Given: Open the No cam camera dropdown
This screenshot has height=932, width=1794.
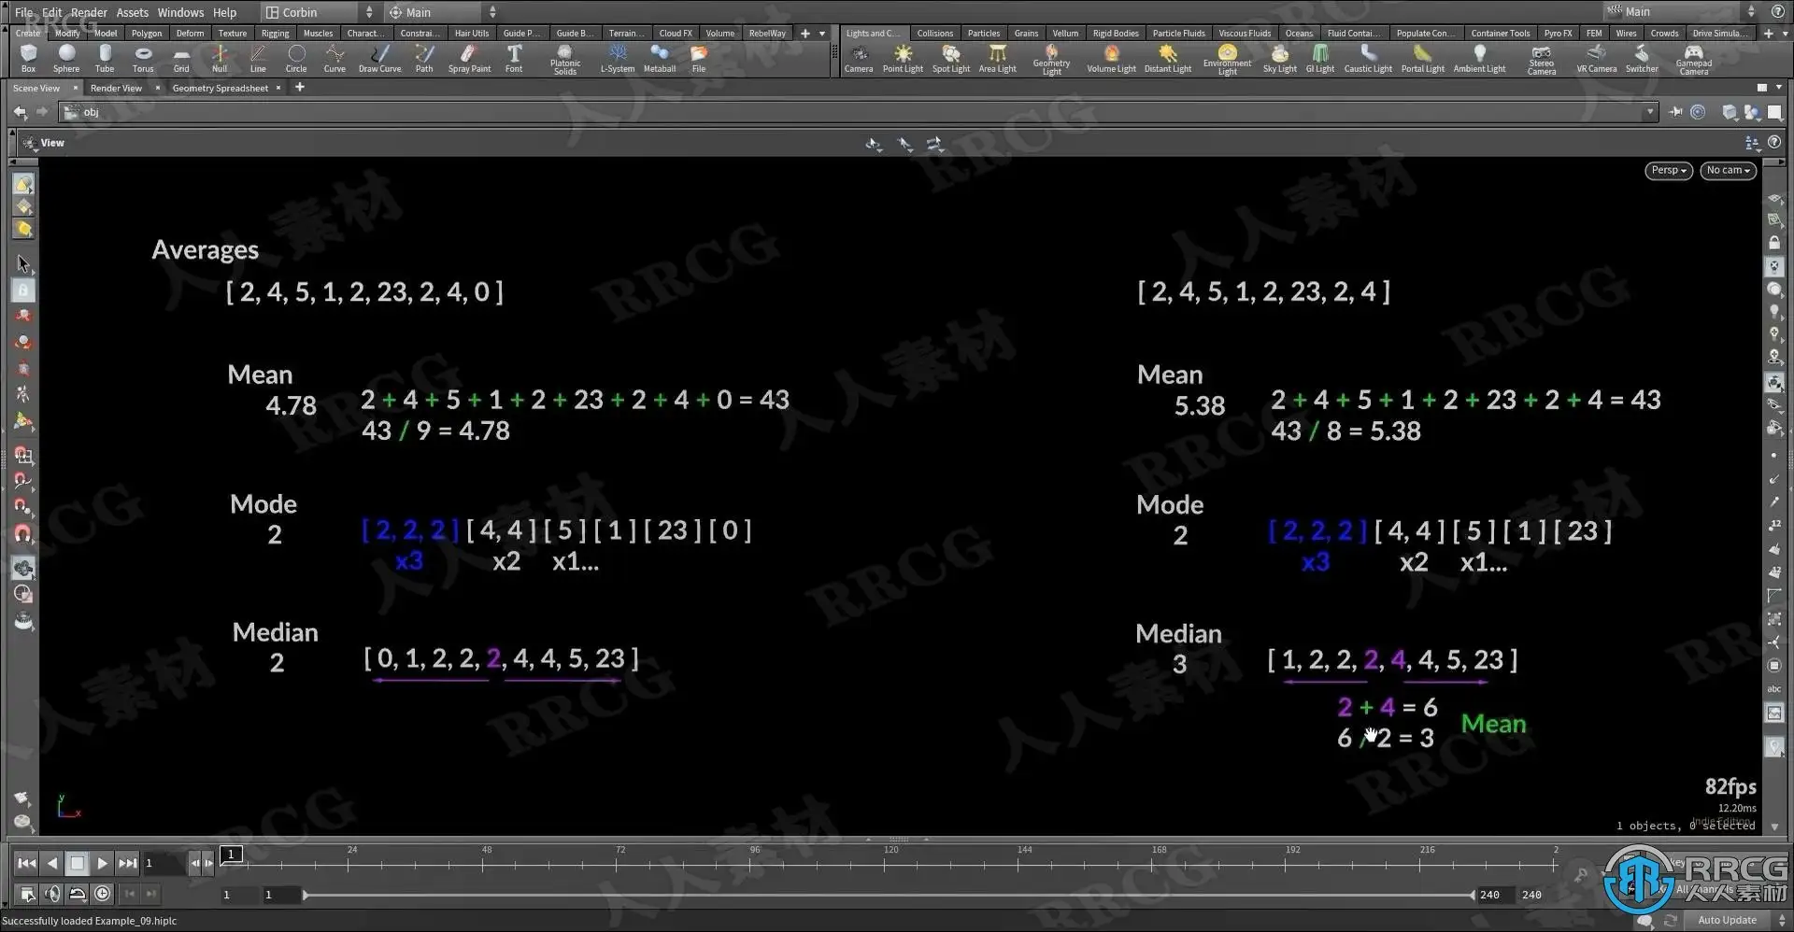Looking at the screenshot, I should point(1728,170).
